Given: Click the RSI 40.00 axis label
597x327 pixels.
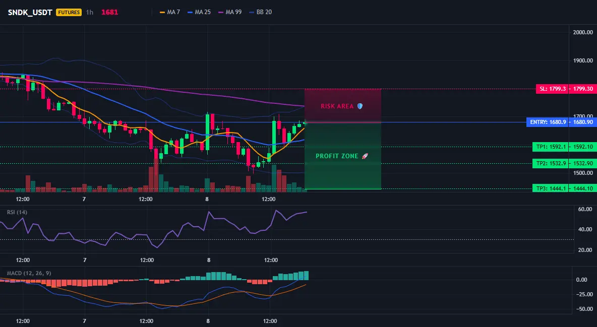Looking at the screenshot, I should pos(585,230).
